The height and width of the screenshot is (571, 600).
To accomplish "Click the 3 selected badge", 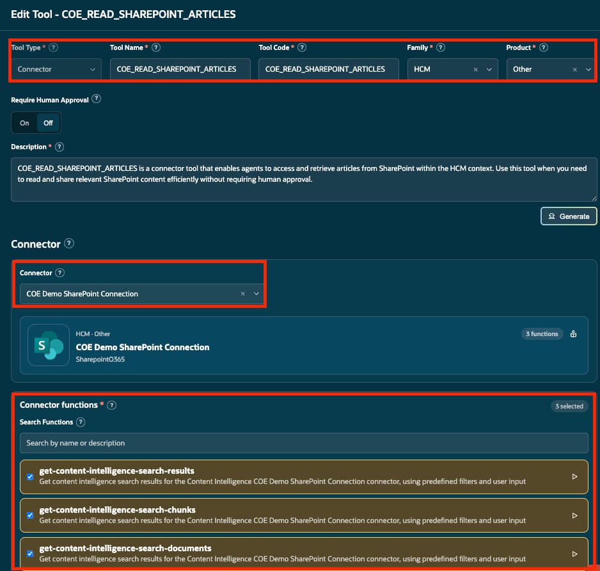I will pyautogui.click(x=569, y=406).
